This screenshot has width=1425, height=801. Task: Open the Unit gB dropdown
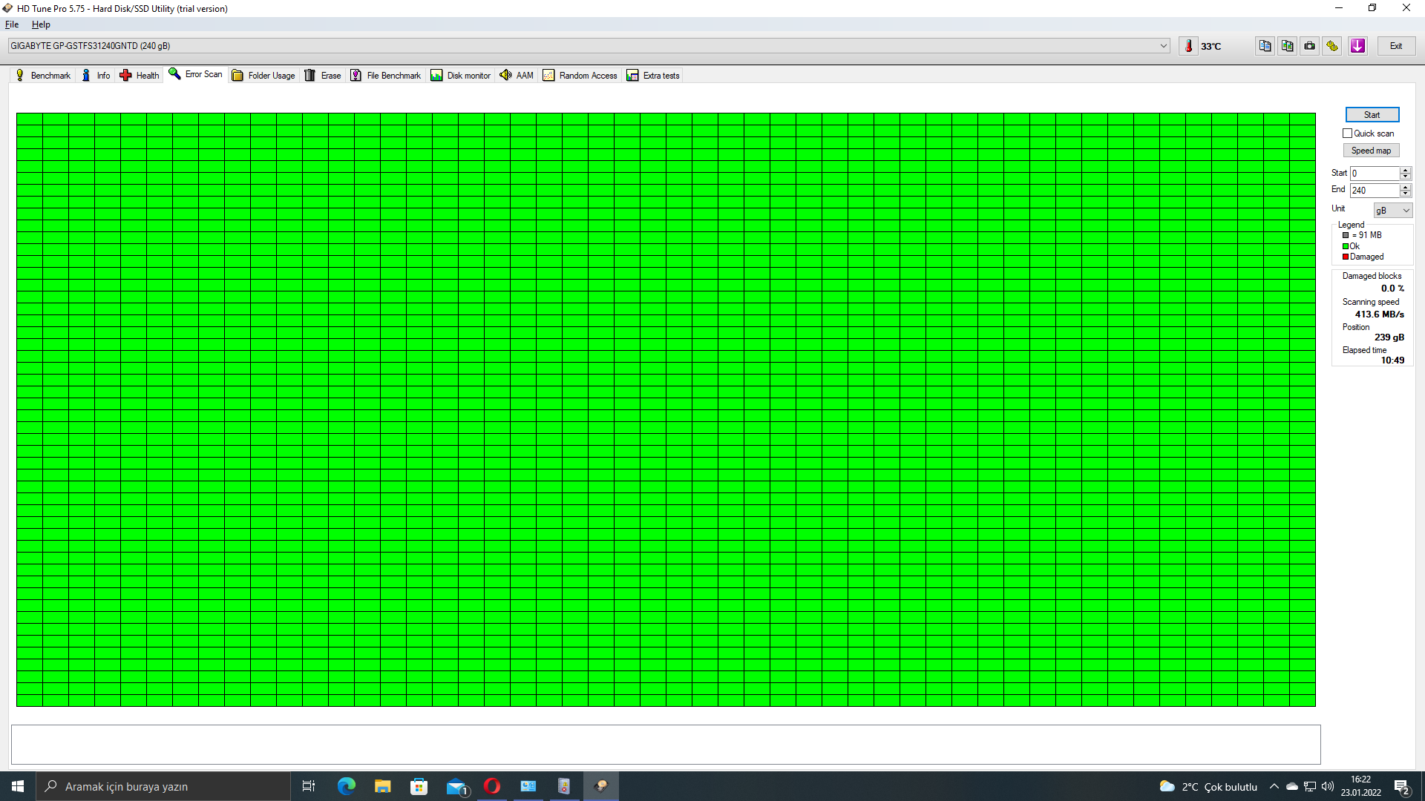point(1392,211)
